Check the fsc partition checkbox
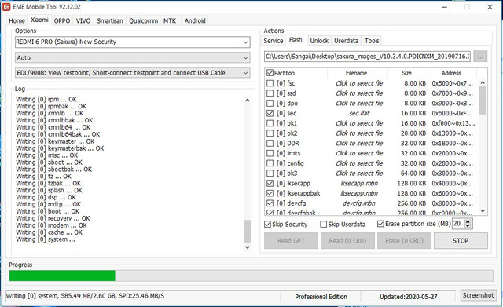 pyautogui.click(x=270, y=83)
